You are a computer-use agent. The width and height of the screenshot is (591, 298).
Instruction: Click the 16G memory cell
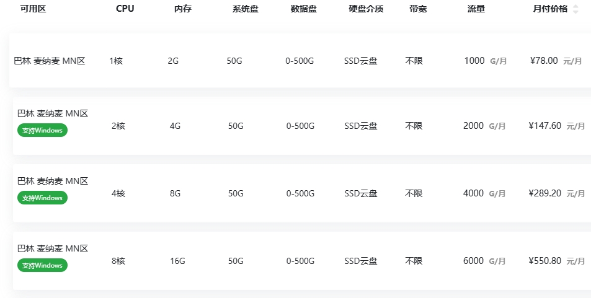[x=177, y=261]
